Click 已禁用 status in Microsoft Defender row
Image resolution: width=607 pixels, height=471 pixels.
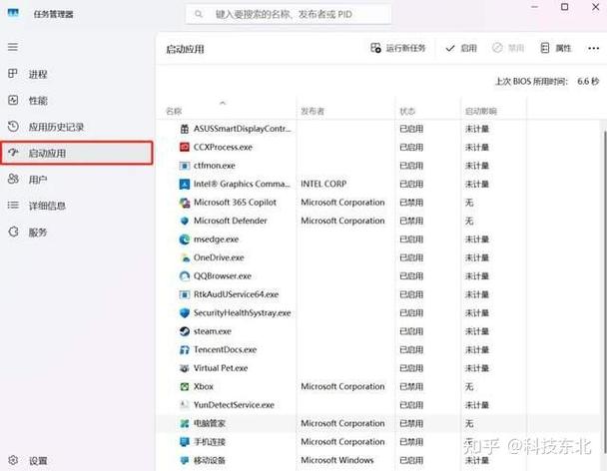point(411,221)
